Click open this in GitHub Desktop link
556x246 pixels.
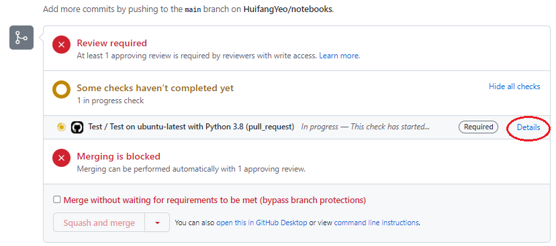[262, 223]
